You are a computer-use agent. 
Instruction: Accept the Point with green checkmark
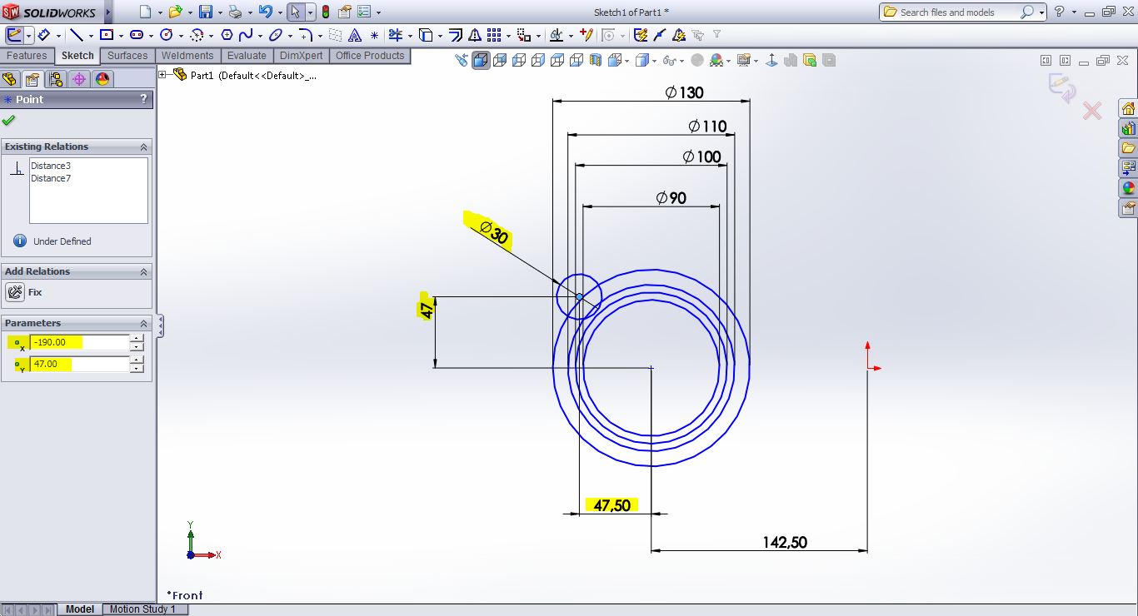[9, 120]
